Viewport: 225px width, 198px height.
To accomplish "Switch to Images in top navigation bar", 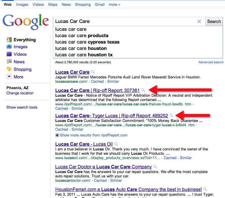I will click(22, 5).
